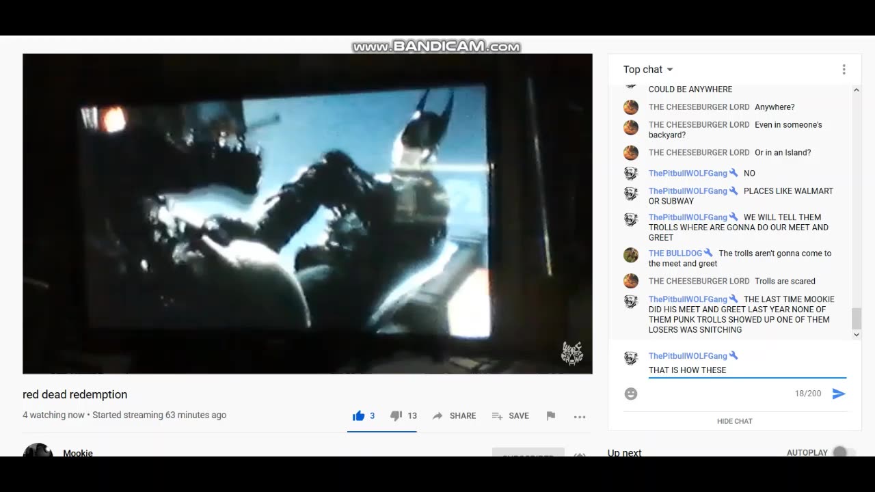
Task: Click THE CHEESEBURGER LORD 'Even in someone's backyard' avatar
Action: [x=631, y=127]
